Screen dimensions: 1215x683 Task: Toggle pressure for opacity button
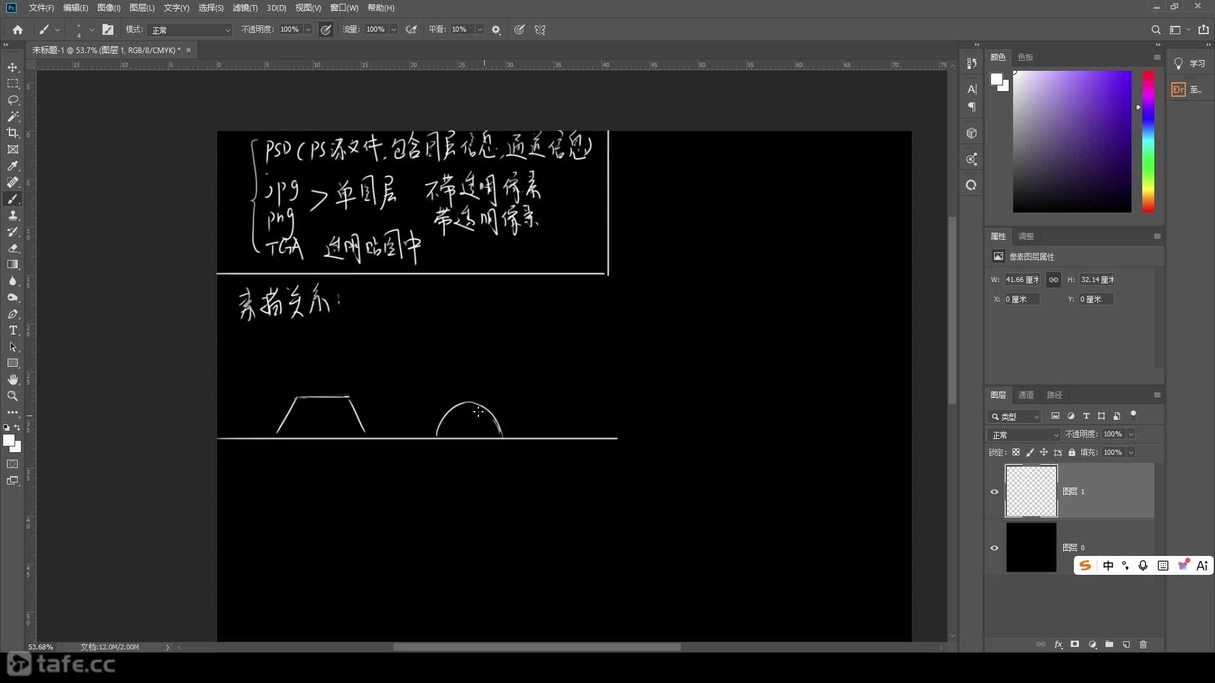click(x=326, y=30)
